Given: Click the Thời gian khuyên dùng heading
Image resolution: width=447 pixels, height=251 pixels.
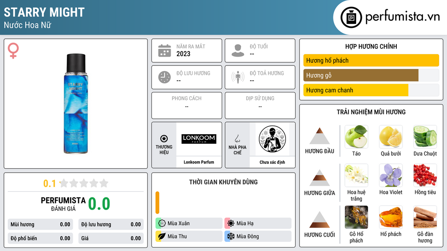Looking at the screenshot, I should tap(223, 182).
